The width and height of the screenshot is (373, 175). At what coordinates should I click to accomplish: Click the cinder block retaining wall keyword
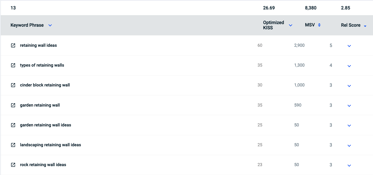(45, 85)
